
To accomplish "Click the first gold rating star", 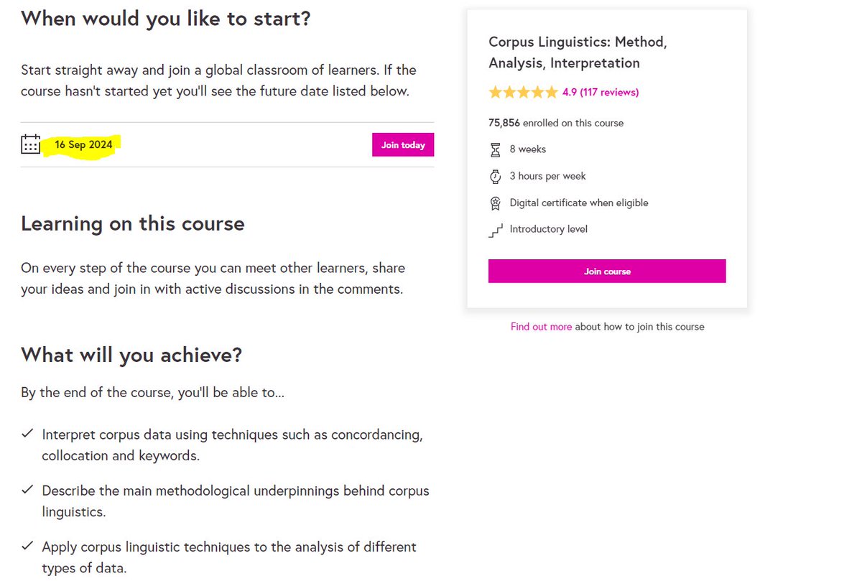I will pos(496,92).
